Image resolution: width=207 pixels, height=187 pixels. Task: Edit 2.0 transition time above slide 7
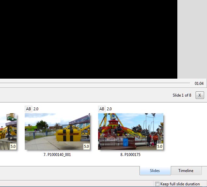tap(36, 109)
